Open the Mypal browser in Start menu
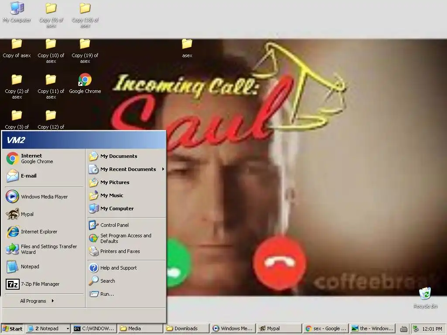The image size is (447, 335). tap(44, 214)
